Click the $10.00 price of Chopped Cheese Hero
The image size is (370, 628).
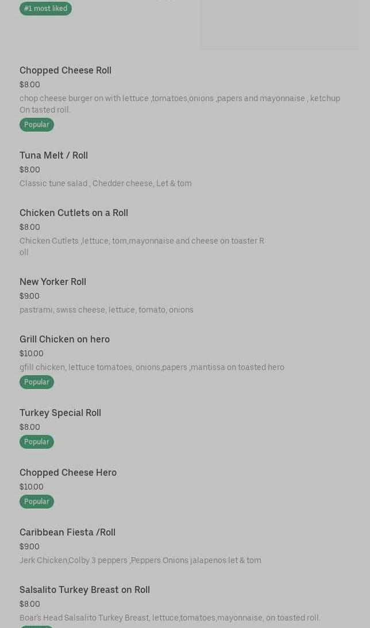pyautogui.click(x=31, y=487)
